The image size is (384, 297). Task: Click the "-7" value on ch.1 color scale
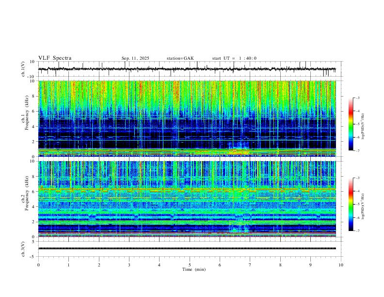click(x=357, y=150)
